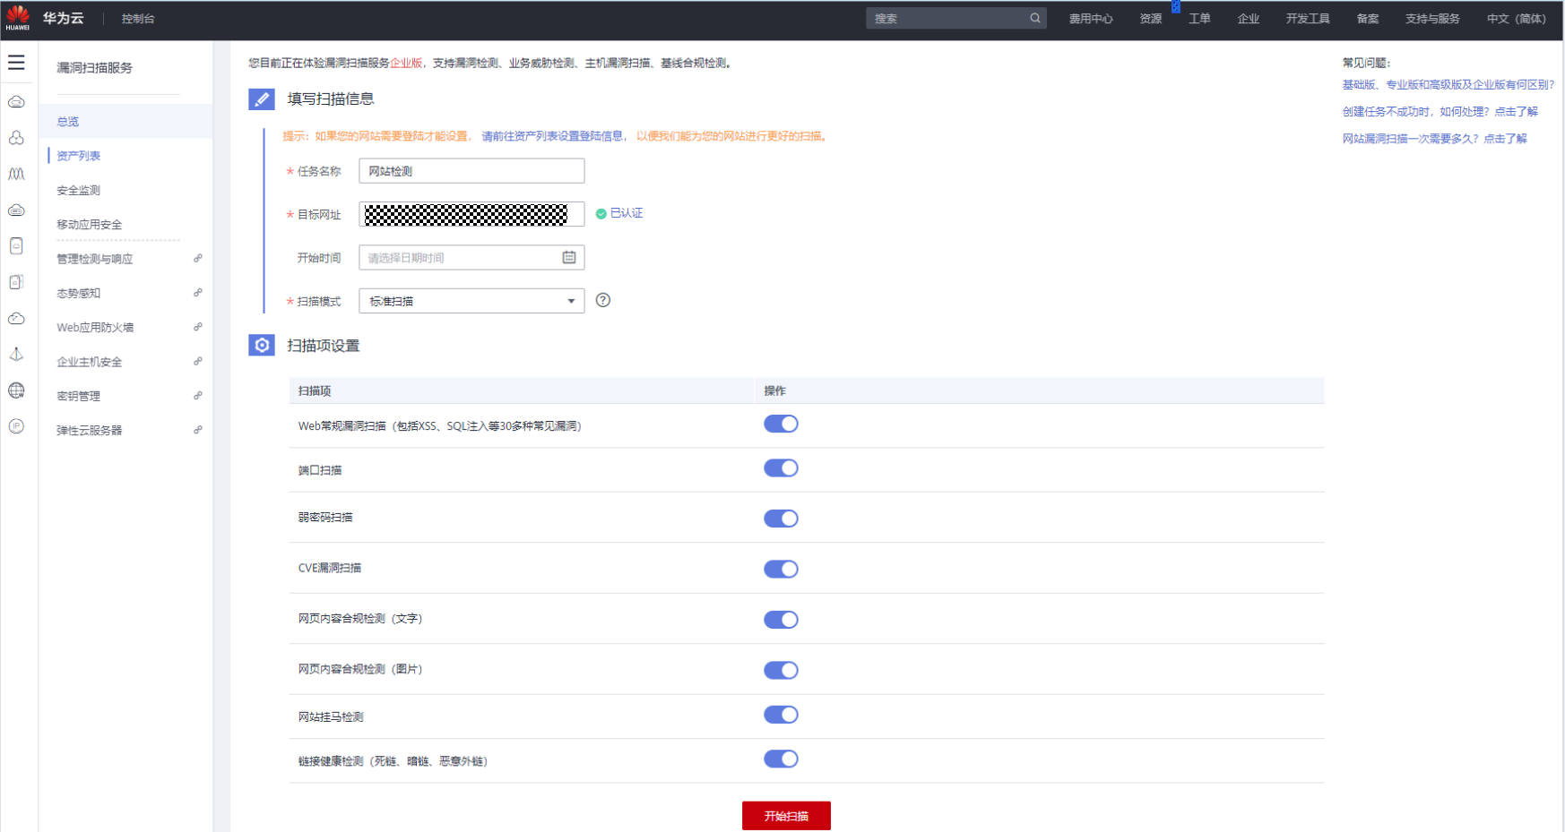The width and height of the screenshot is (1565, 832).
Task: Turn off the 网站挂马检测 switch
Action: tap(781, 715)
